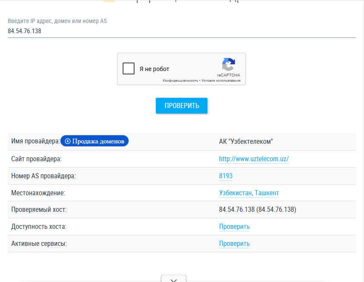This screenshot has height=282, width=364.
Task: Click the Номер AS провайдера: label
Action: pos(43,176)
